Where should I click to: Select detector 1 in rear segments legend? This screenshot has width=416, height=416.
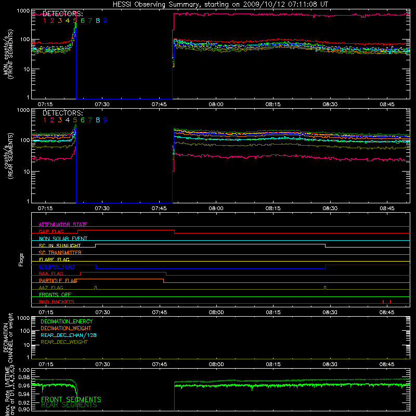tap(45, 120)
